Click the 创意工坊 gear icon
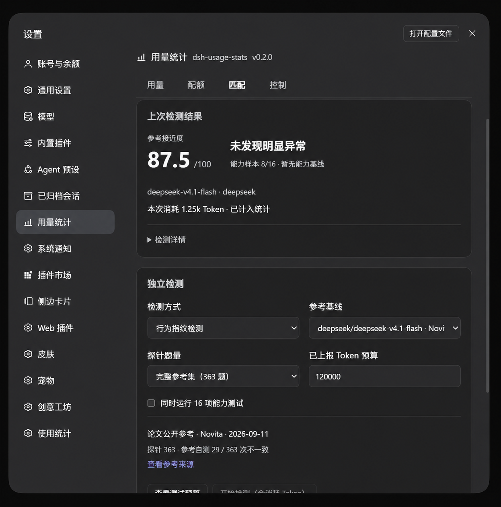501x507 pixels. [x=28, y=407]
